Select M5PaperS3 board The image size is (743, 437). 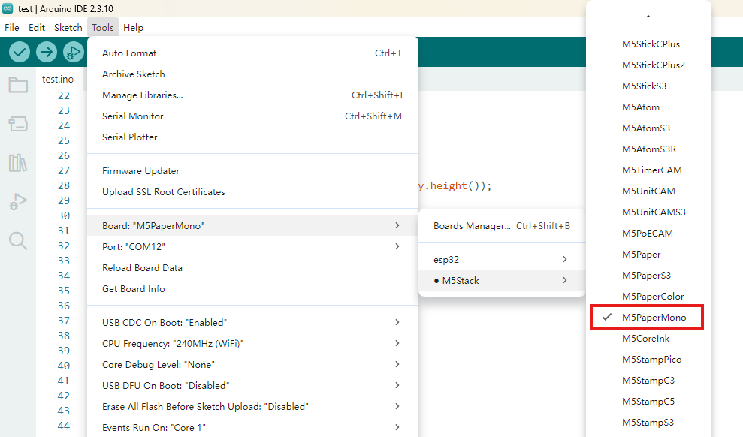coord(648,275)
